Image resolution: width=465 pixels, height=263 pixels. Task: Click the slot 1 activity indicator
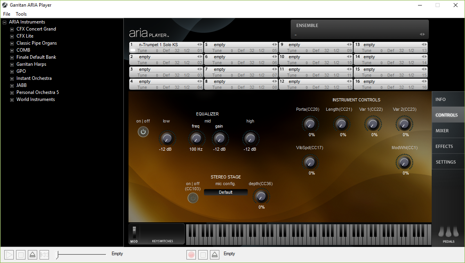pyautogui.click(x=133, y=50)
